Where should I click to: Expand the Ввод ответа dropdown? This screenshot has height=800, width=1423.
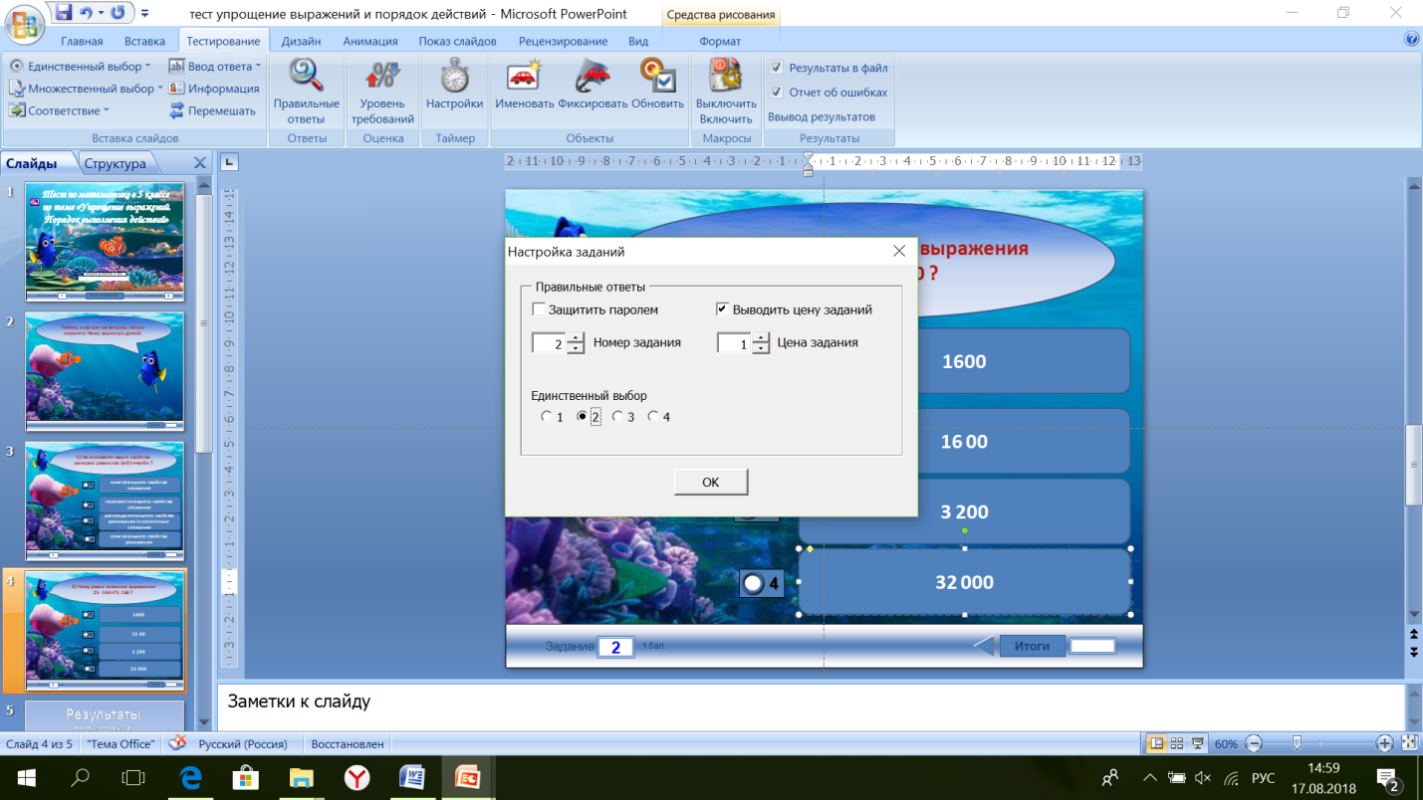[x=258, y=67]
